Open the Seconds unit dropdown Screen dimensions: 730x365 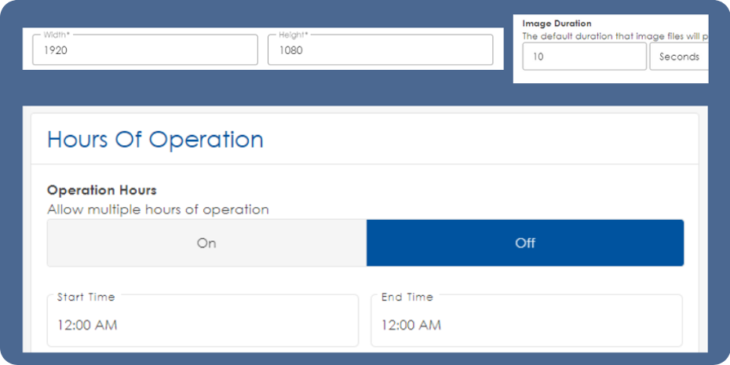(x=679, y=57)
